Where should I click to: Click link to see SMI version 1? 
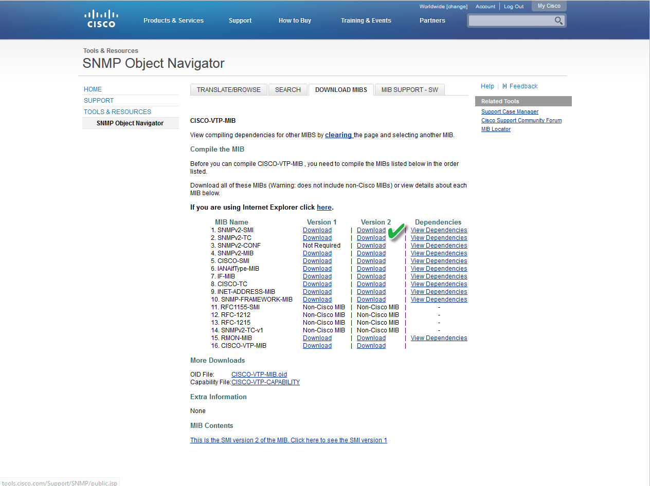click(288, 440)
